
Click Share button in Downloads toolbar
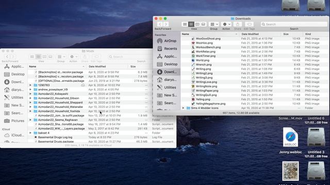click(238, 24)
